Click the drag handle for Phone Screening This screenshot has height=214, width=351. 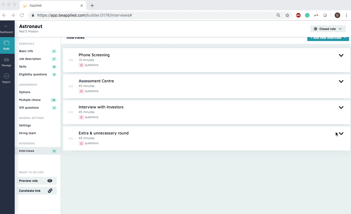(x=71, y=60)
